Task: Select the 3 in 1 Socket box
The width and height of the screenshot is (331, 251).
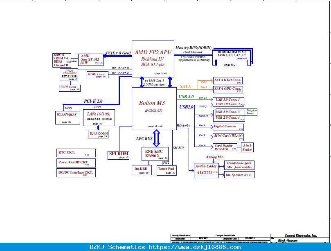Action: (247, 147)
